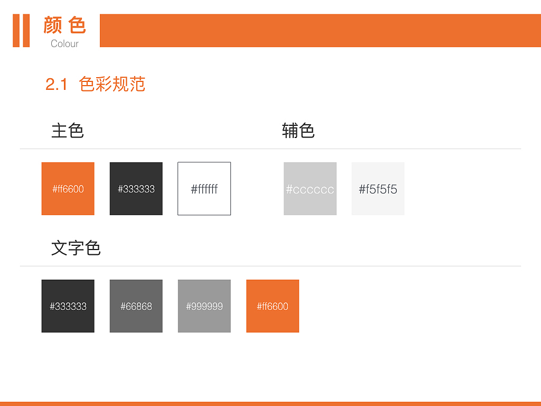
Task: Click the 辅色 section label
Action: 297,131
